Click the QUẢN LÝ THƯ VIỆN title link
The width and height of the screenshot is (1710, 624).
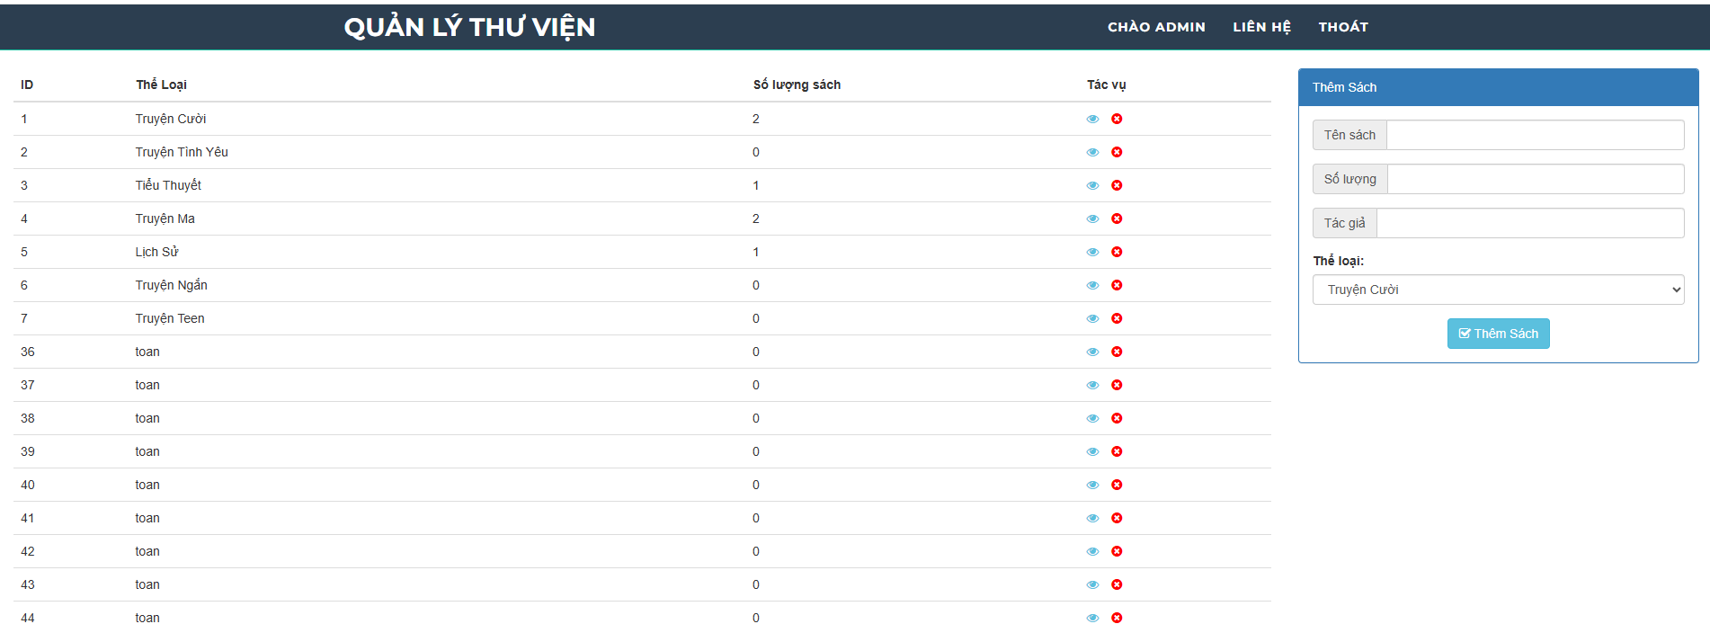click(469, 27)
